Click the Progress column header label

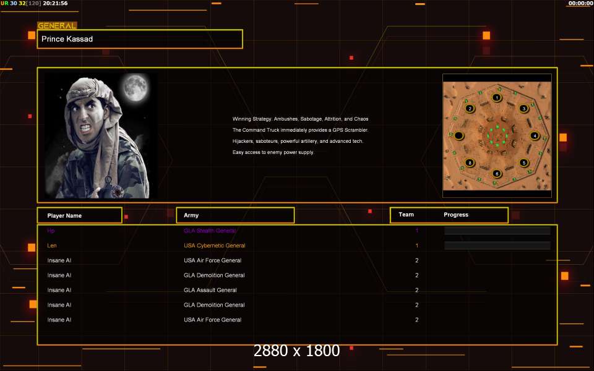click(456, 215)
